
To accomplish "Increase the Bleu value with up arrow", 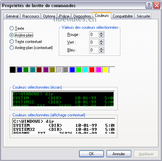I will (x=101, y=49).
